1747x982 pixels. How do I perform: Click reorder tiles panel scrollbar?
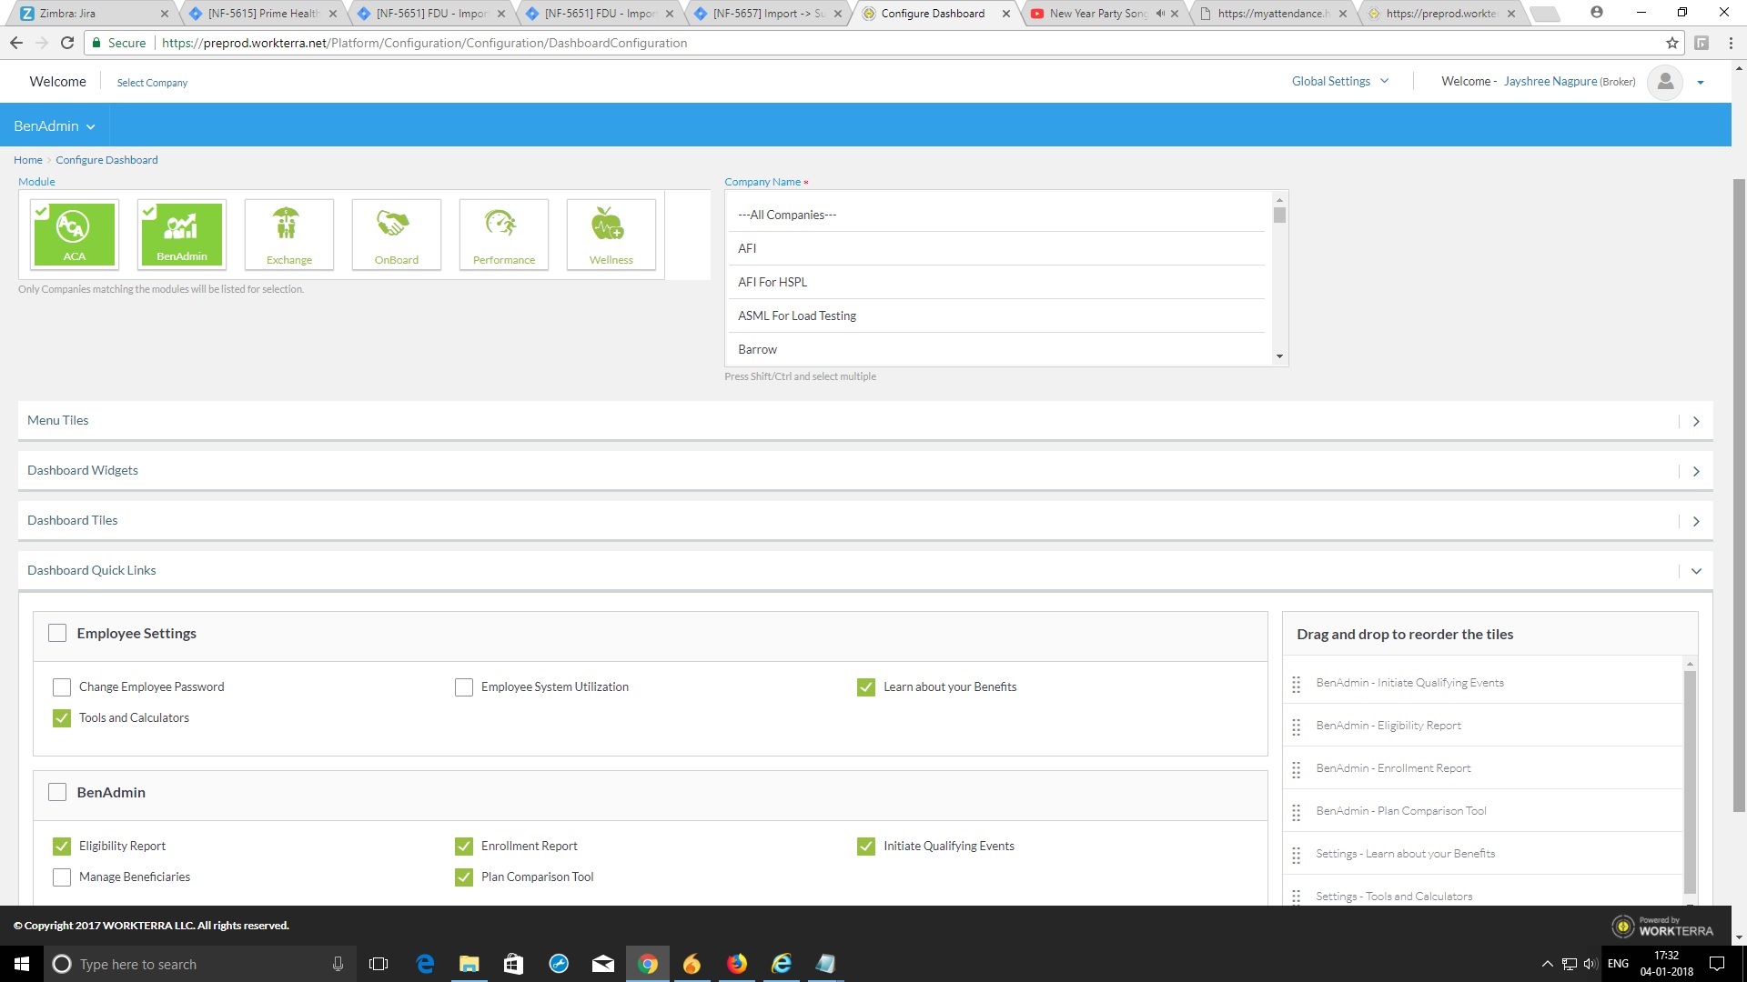coord(1690,782)
